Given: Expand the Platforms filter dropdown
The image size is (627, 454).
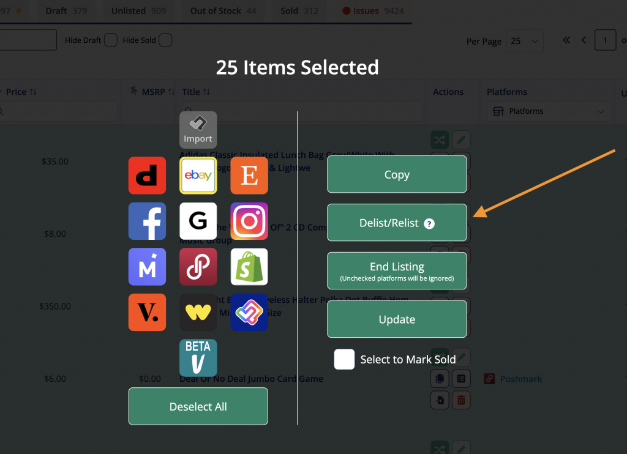Looking at the screenshot, I should (547, 111).
